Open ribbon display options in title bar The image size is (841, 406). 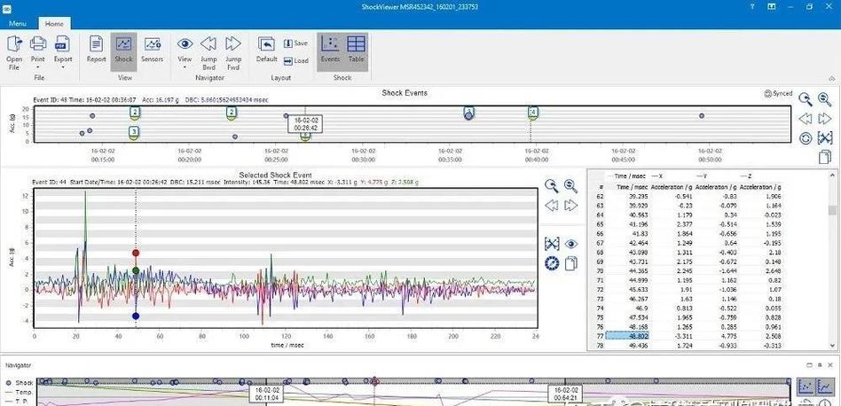point(771,7)
